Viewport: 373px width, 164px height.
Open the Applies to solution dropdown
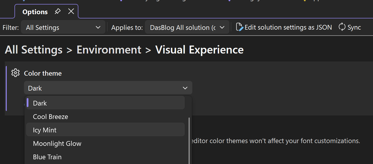click(187, 27)
